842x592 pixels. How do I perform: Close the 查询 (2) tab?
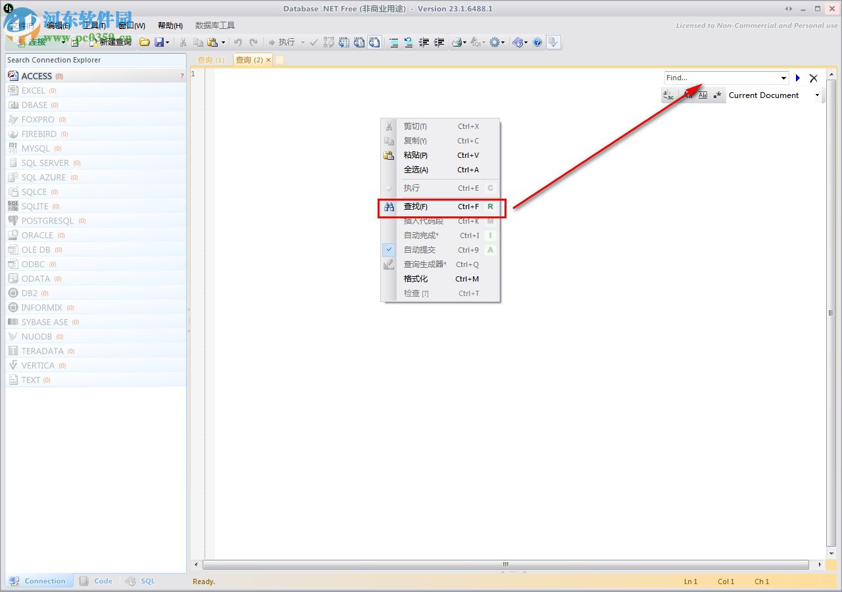tap(268, 60)
